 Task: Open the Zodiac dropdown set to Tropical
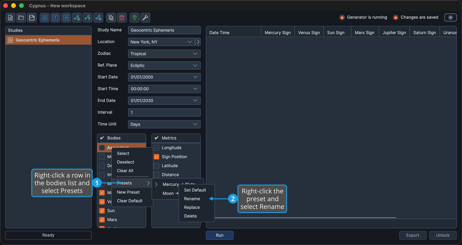point(164,54)
